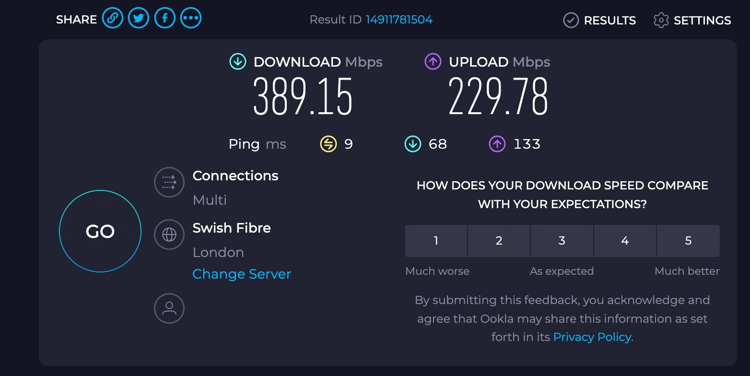Open the Privacy Policy link
The image size is (750, 376).
[x=592, y=337]
